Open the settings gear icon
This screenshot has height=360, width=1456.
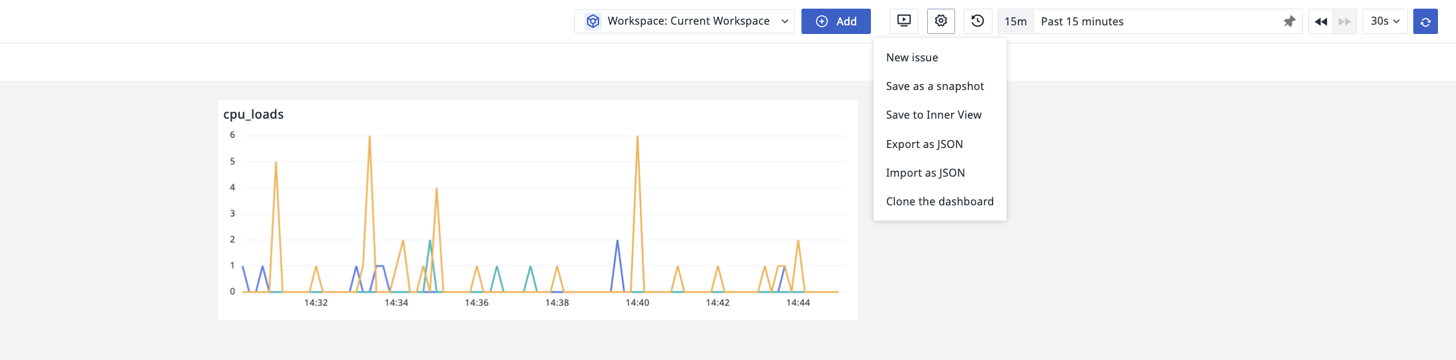coord(941,21)
